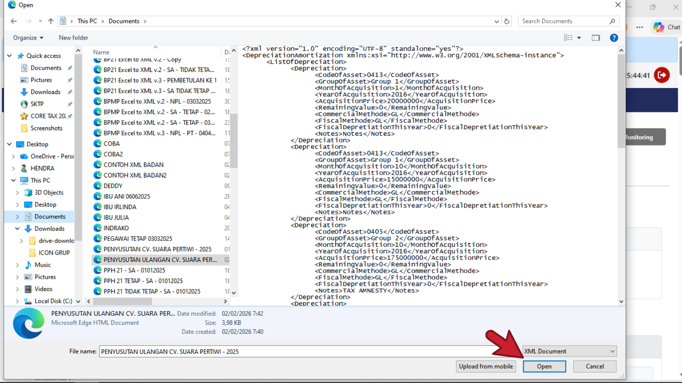
Task: Click the Name column header
Action: click(x=101, y=52)
